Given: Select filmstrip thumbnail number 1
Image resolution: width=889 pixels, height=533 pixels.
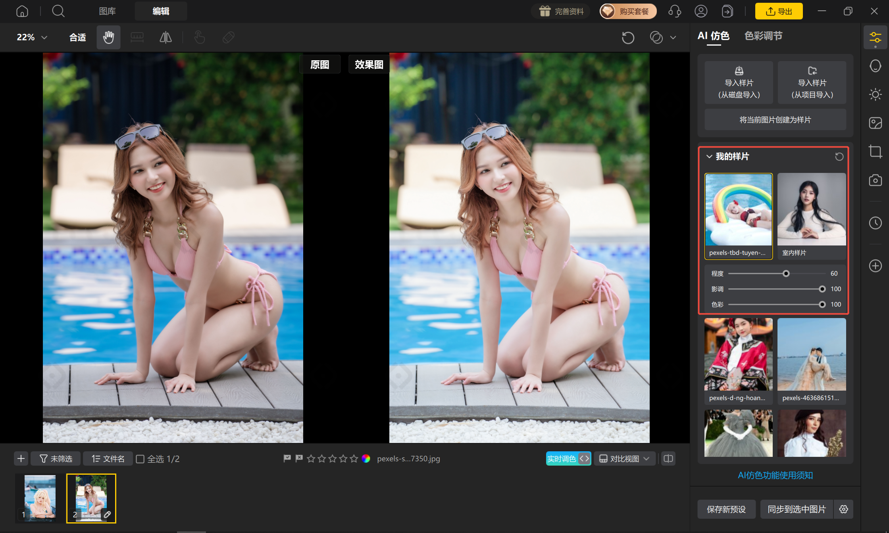Looking at the screenshot, I should [x=40, y=498].
